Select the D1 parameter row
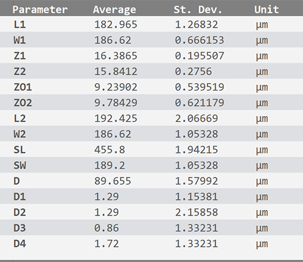Viewport: 303px width, 262px height. click(x=151, y=196)
